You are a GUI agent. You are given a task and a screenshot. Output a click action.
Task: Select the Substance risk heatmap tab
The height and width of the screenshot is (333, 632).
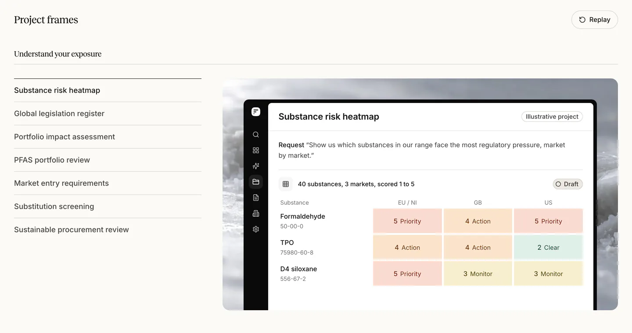point(108,90)
